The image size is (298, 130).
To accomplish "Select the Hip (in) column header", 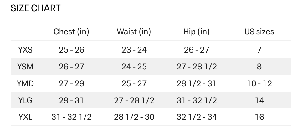I will point(197,32).
